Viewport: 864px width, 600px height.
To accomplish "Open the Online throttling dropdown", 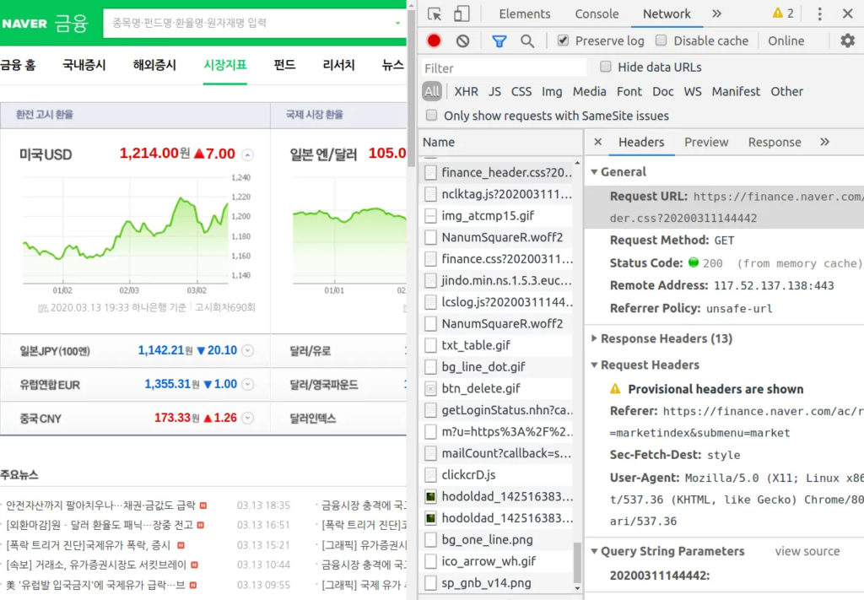I will pos(786,41).
